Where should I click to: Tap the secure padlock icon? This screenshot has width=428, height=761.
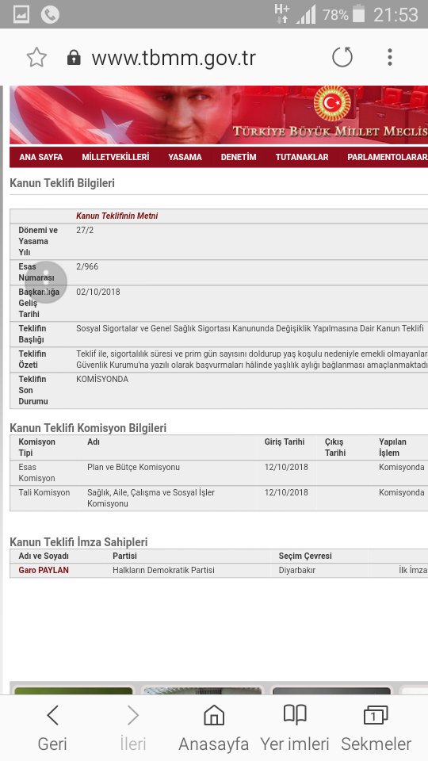(x=73, y=58)
